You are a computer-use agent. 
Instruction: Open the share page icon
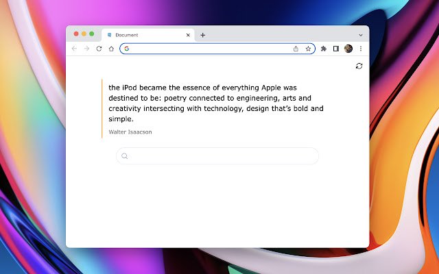click(296, 49)
